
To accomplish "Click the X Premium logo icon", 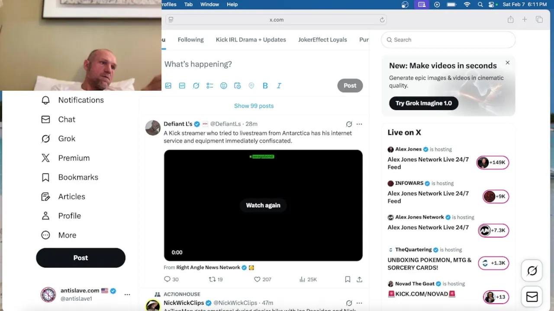I will click(45, 158).
